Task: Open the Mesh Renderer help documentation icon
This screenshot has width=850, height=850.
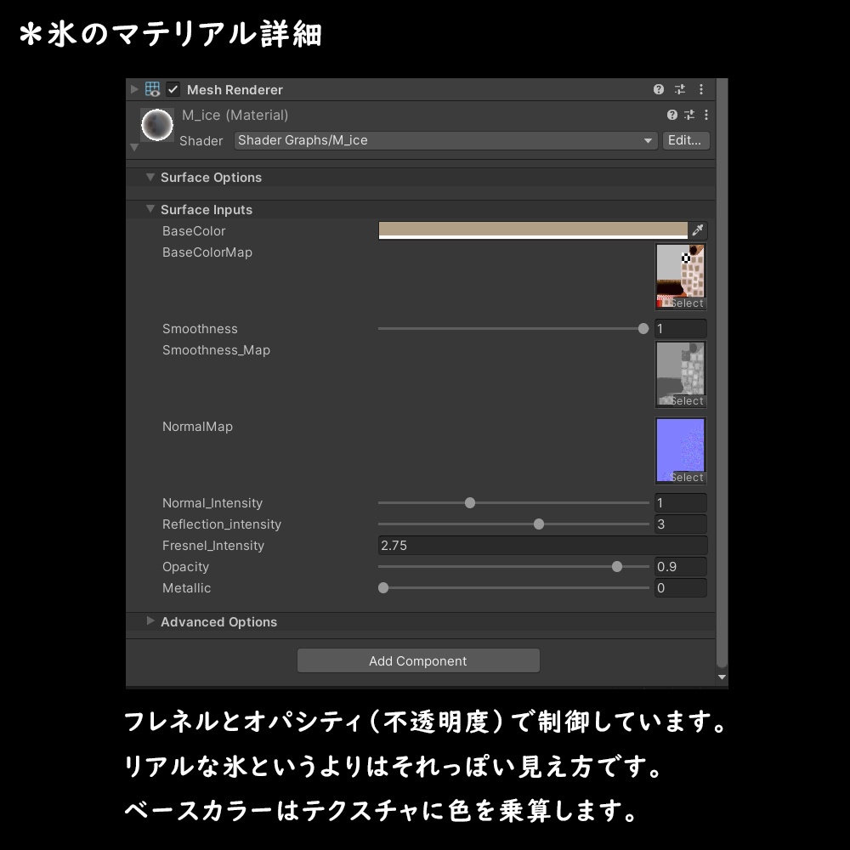Action: 658,88
